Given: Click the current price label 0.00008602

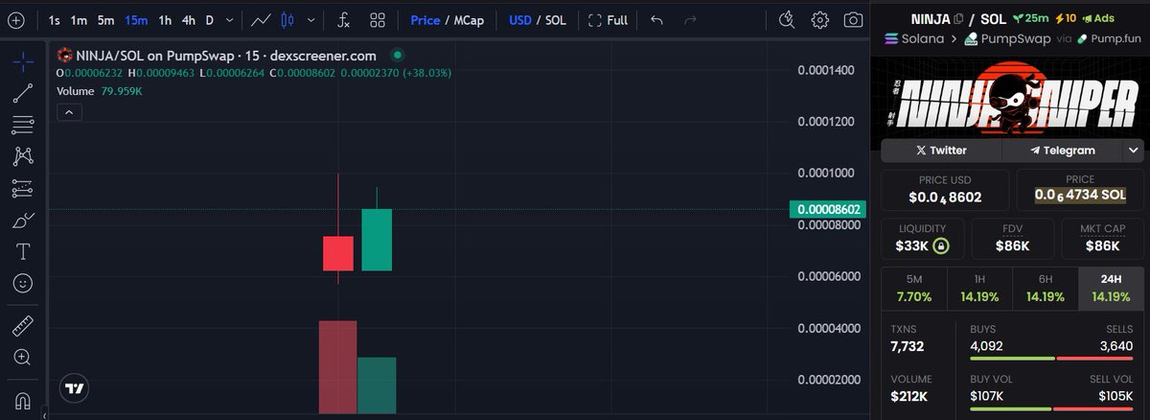Looking at the screenshot, I should click(x=829, y=209).
